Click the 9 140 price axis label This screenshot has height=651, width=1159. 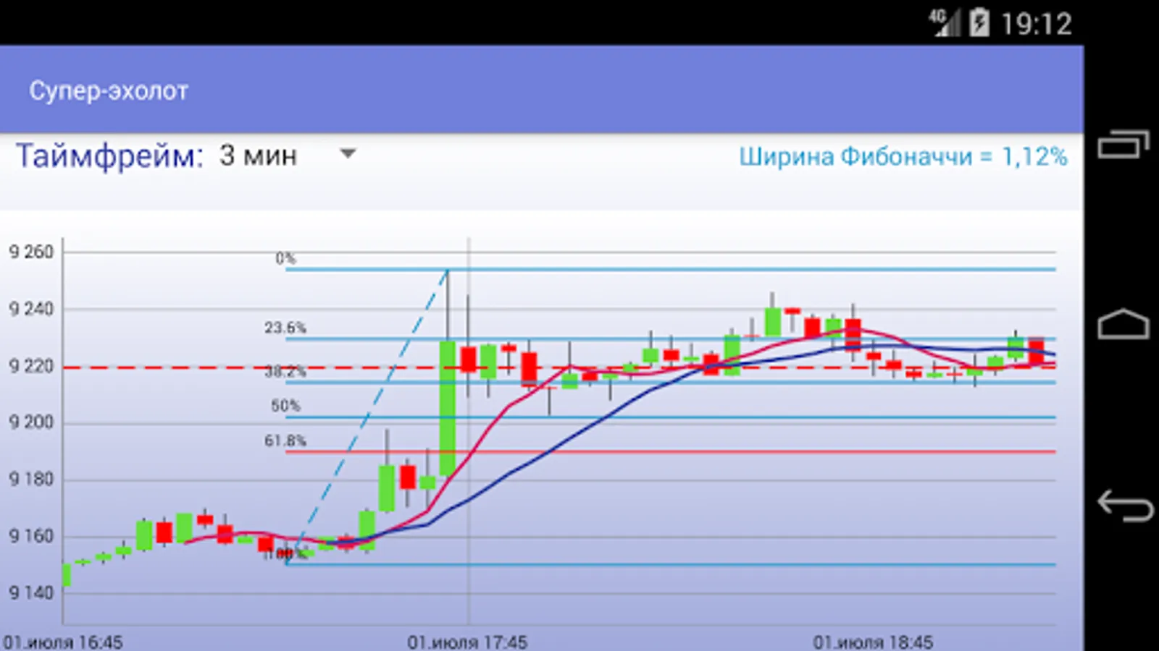[31, 592]
